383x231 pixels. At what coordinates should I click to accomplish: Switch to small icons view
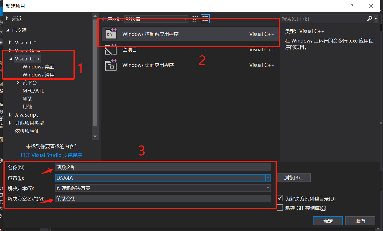click(x=195, y=19)
